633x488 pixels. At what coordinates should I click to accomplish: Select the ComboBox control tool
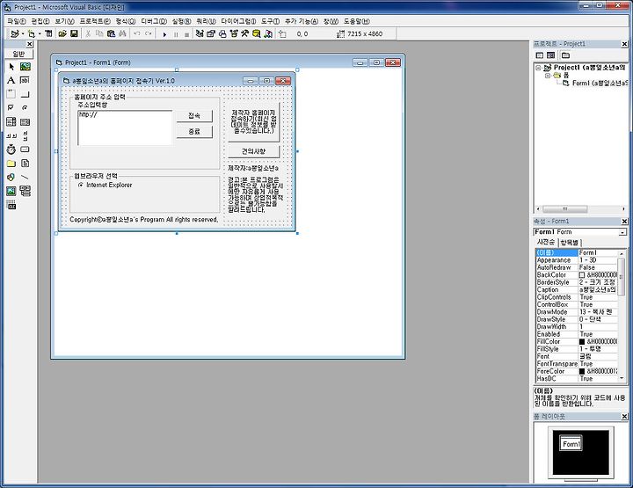pyautogui.click(x=11, y=121)
